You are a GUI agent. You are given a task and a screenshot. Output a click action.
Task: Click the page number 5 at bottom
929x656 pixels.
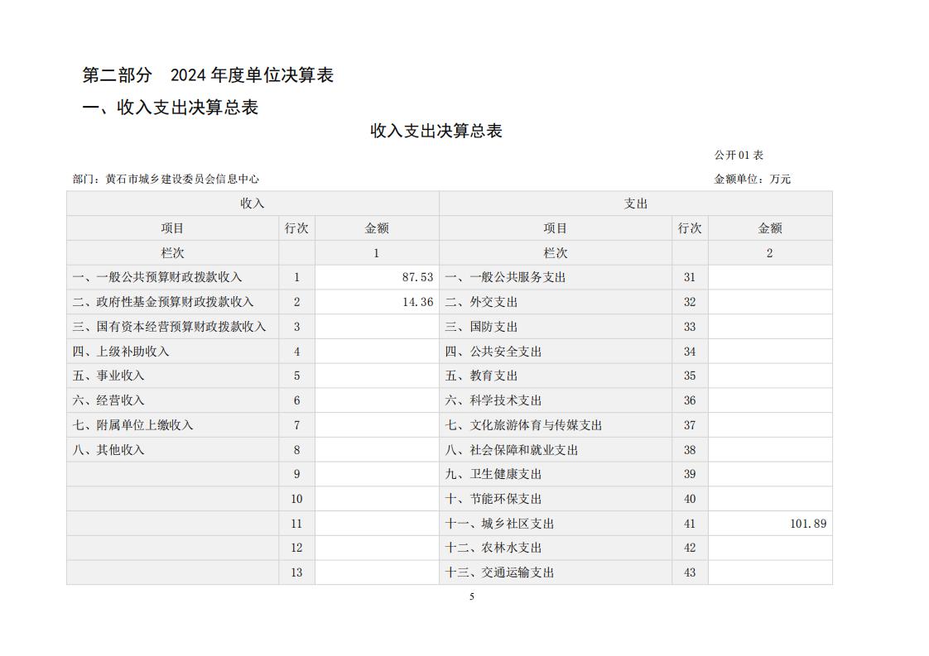(x=472, y=597)
